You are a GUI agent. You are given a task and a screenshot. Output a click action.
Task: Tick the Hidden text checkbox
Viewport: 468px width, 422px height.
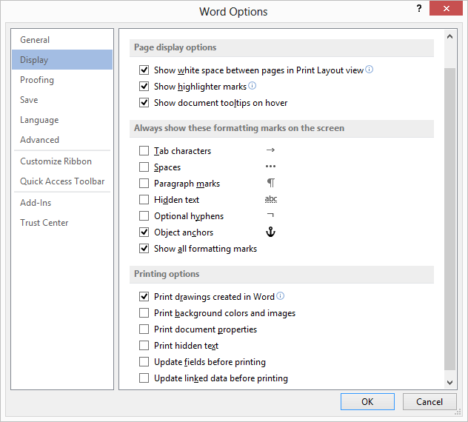click(x=144, y=200)
